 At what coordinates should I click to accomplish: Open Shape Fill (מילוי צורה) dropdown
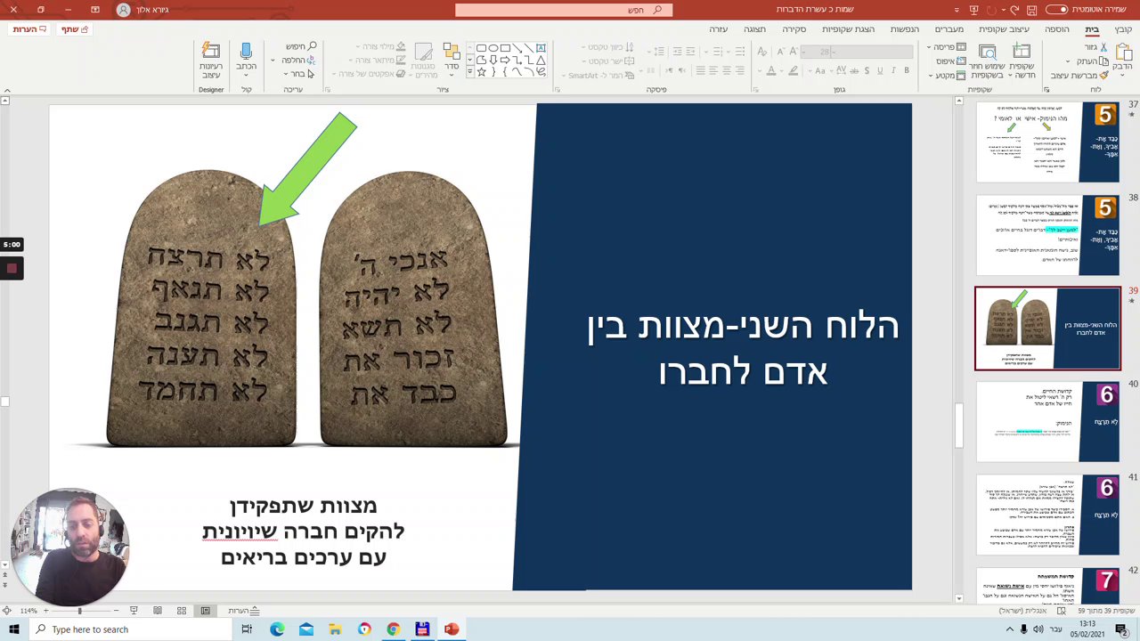383,46
